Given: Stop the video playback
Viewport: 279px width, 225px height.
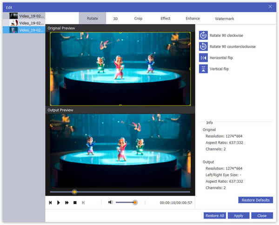Looking at the screenshot, I should click(x=75, y=203).
